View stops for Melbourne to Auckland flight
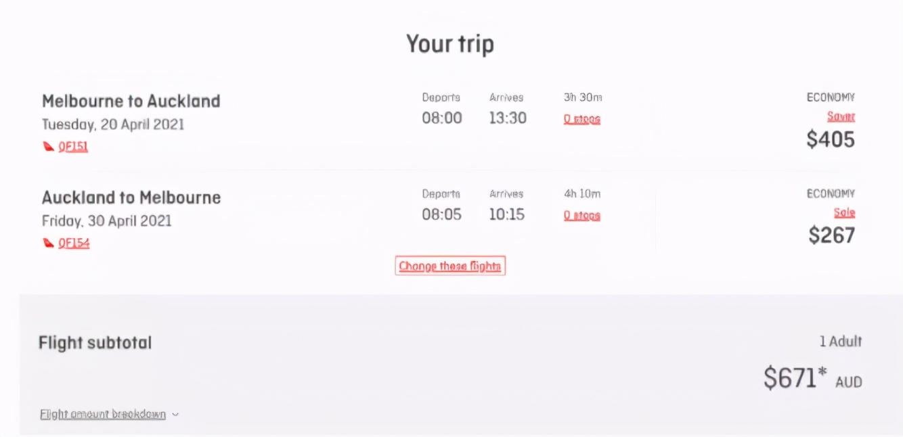The height and width of the screenshot is (437, 903). [x=581, y=120]
